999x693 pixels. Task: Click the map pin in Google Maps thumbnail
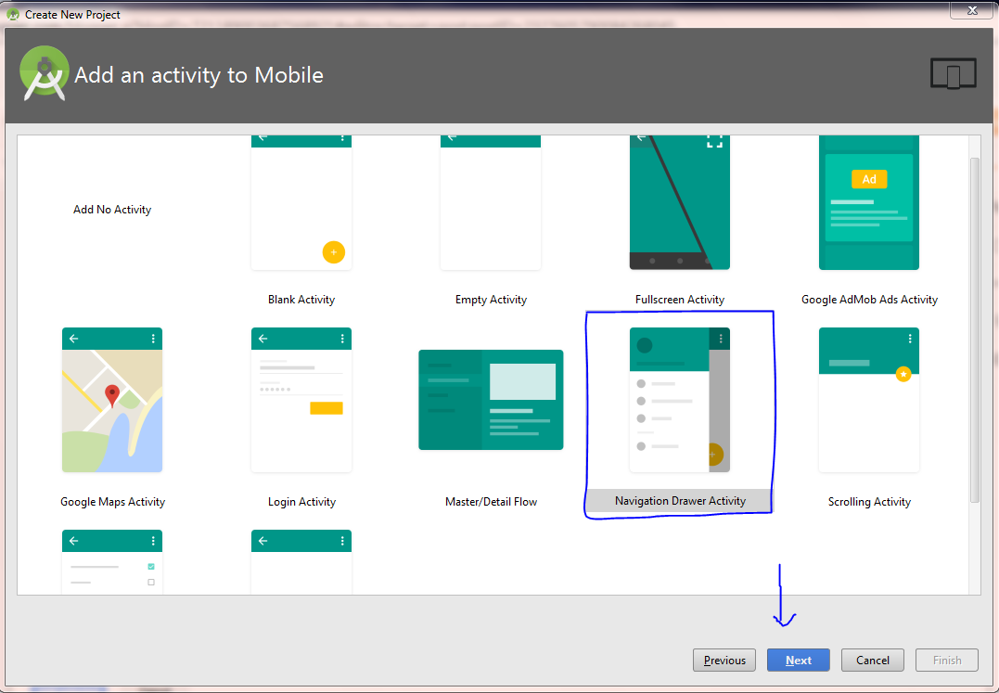point(110,392)
